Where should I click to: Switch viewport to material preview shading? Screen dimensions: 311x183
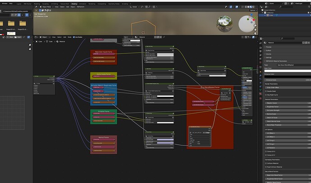[x=251, y=7]
